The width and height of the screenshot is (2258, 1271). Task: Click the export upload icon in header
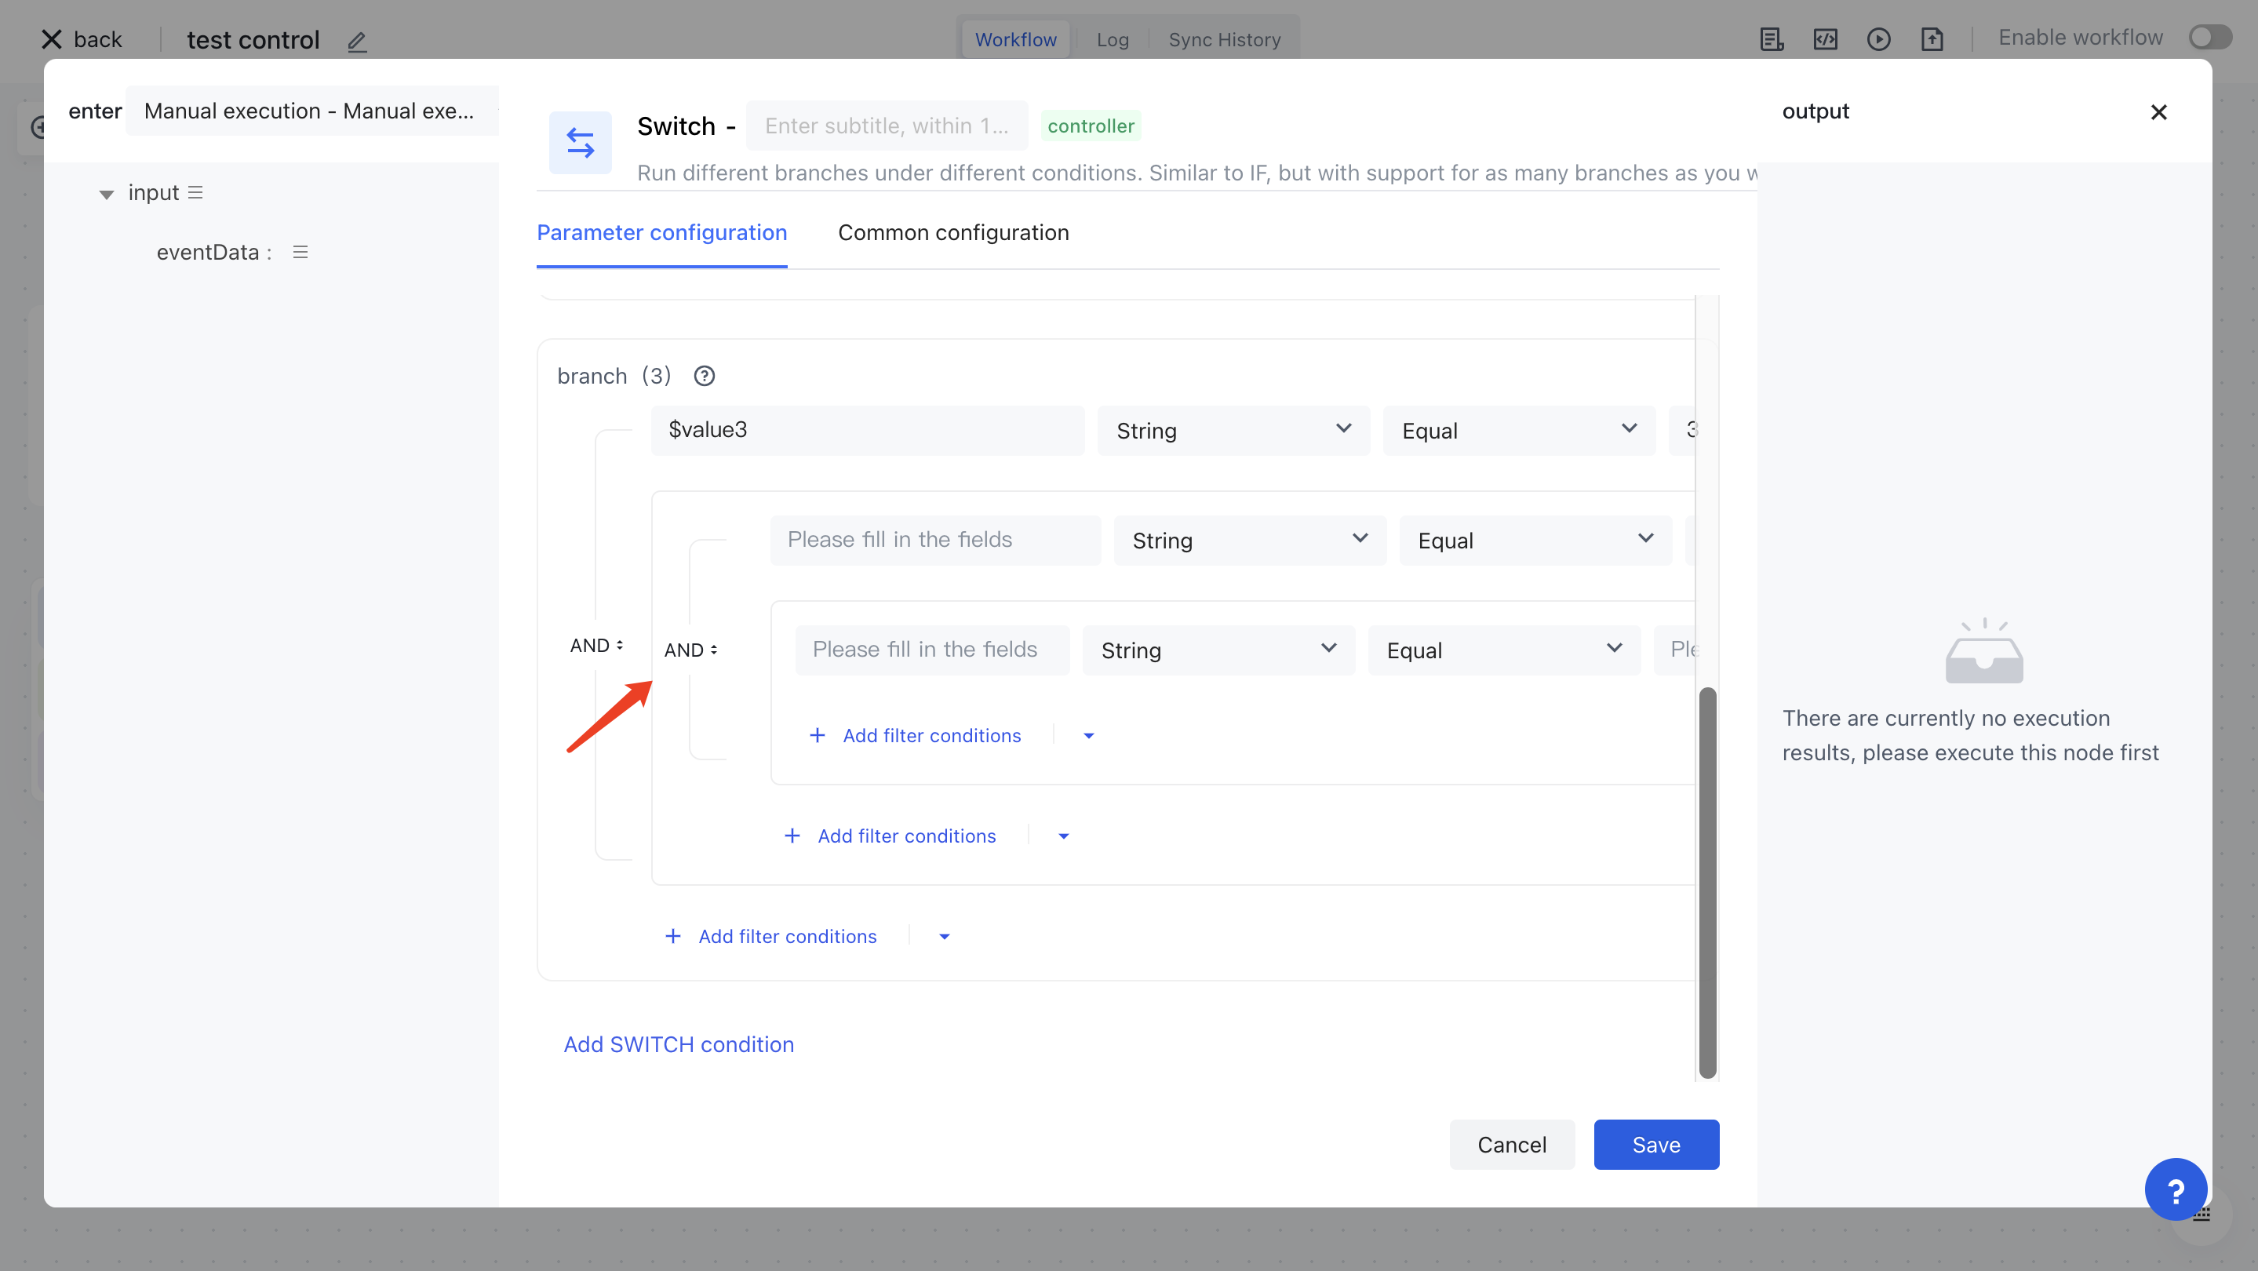coord(1932,39)
